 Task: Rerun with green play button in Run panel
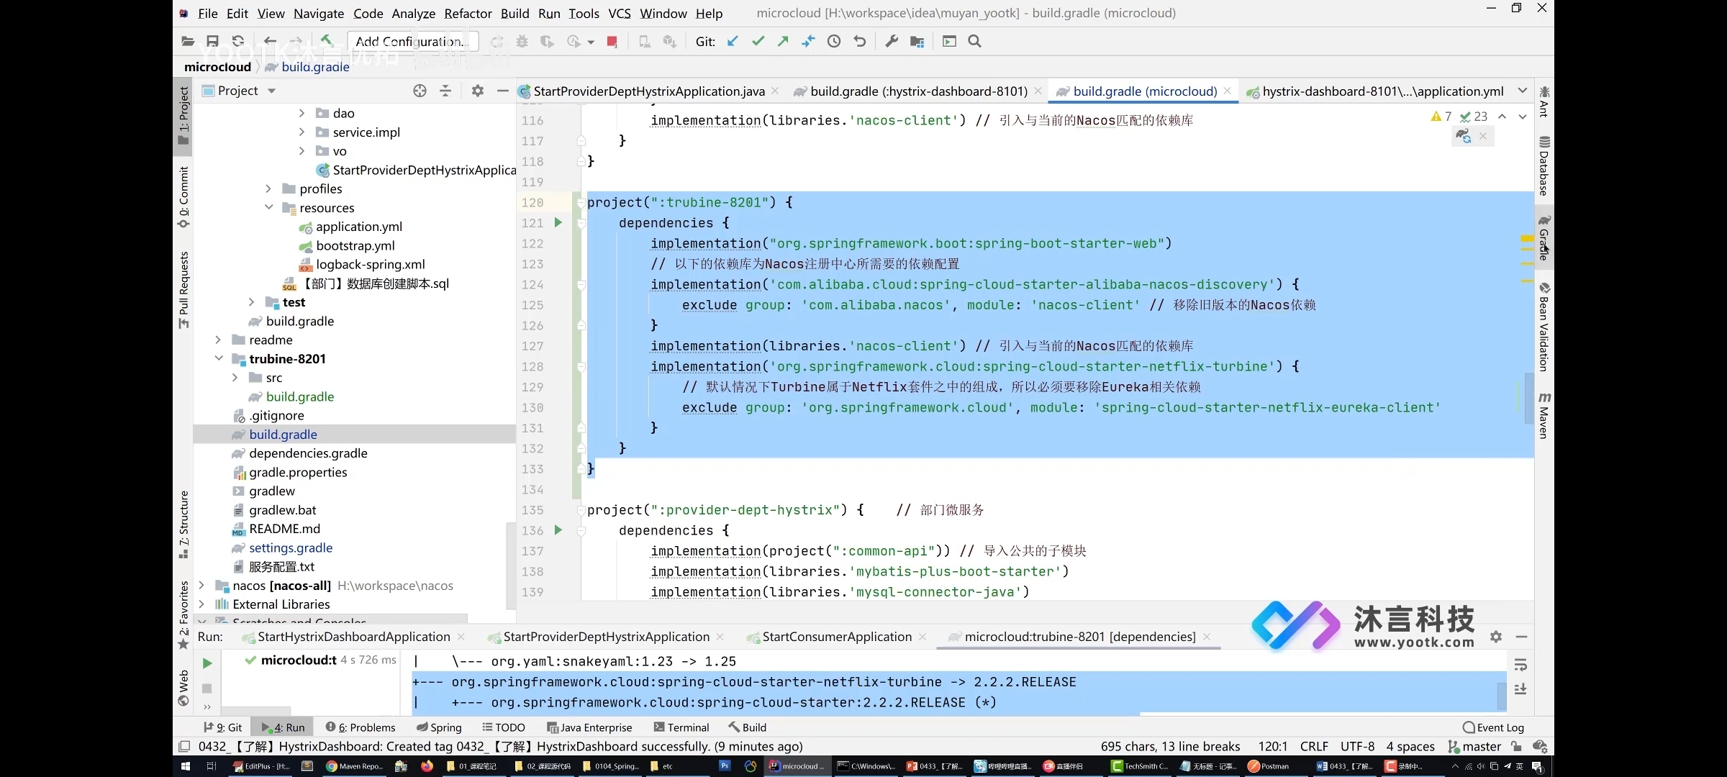[207, 663]
